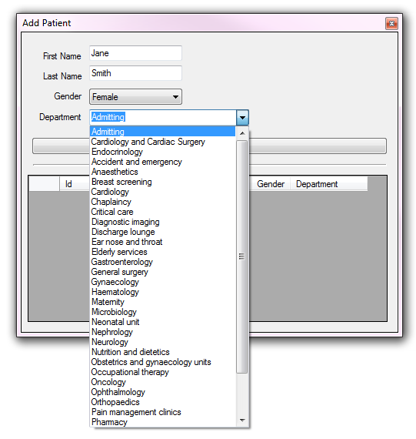
Task: Select the Cardiology list entry
Action: tap(162, 192)
